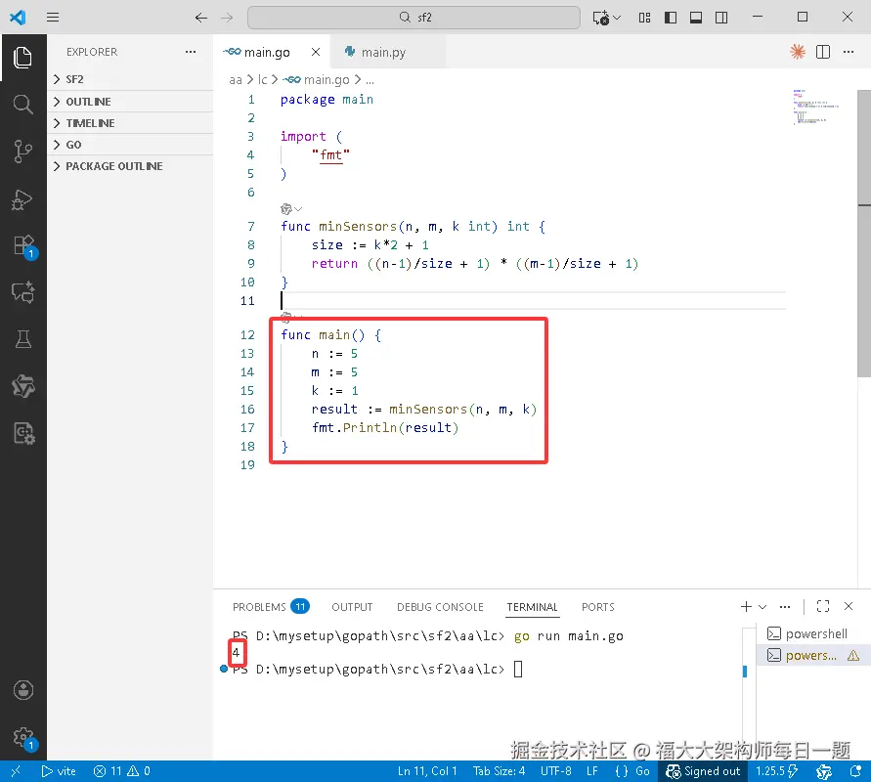Customize layout from the title bar
871x782 pixels.
[x=644, y=18]
